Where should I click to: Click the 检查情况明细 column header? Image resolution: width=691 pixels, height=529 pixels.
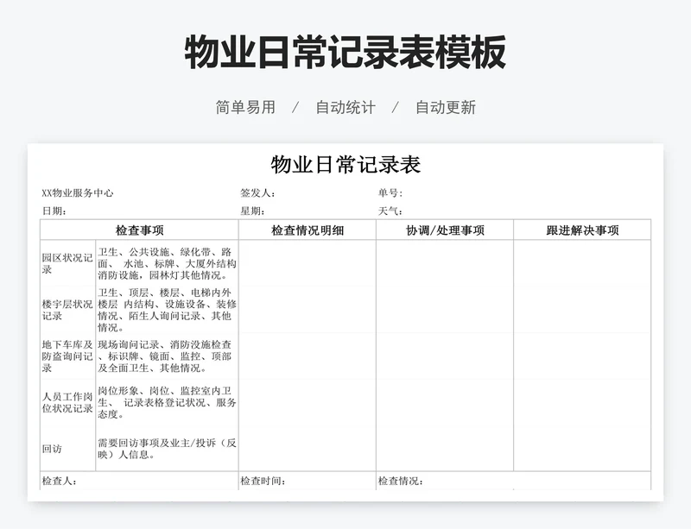click(307, 230)
